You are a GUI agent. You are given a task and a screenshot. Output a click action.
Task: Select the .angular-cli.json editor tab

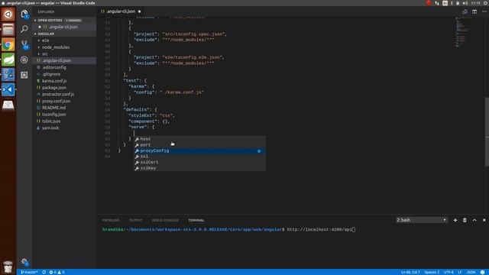click(121, 11)
